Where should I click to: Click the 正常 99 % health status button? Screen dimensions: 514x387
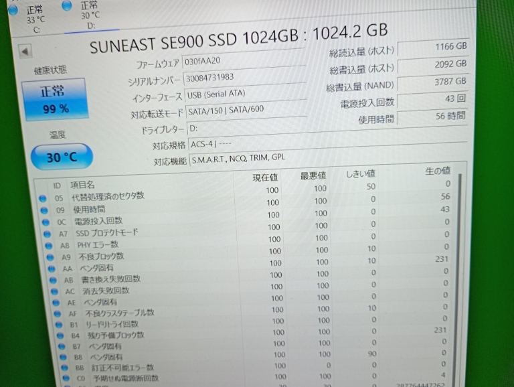55,99
